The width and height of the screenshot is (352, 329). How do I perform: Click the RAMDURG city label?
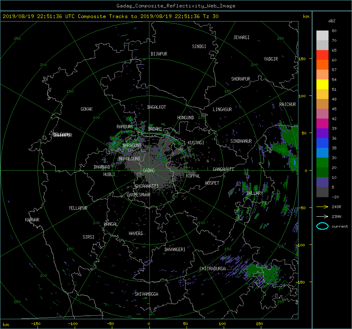click(125, 127)
